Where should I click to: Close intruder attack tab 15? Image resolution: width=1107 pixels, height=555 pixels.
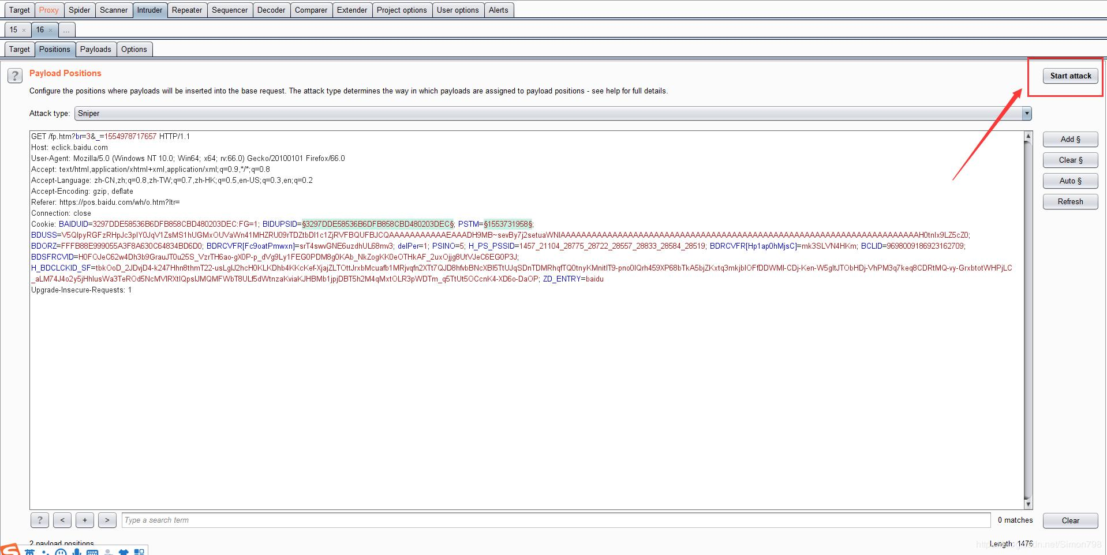coord(24,30)
